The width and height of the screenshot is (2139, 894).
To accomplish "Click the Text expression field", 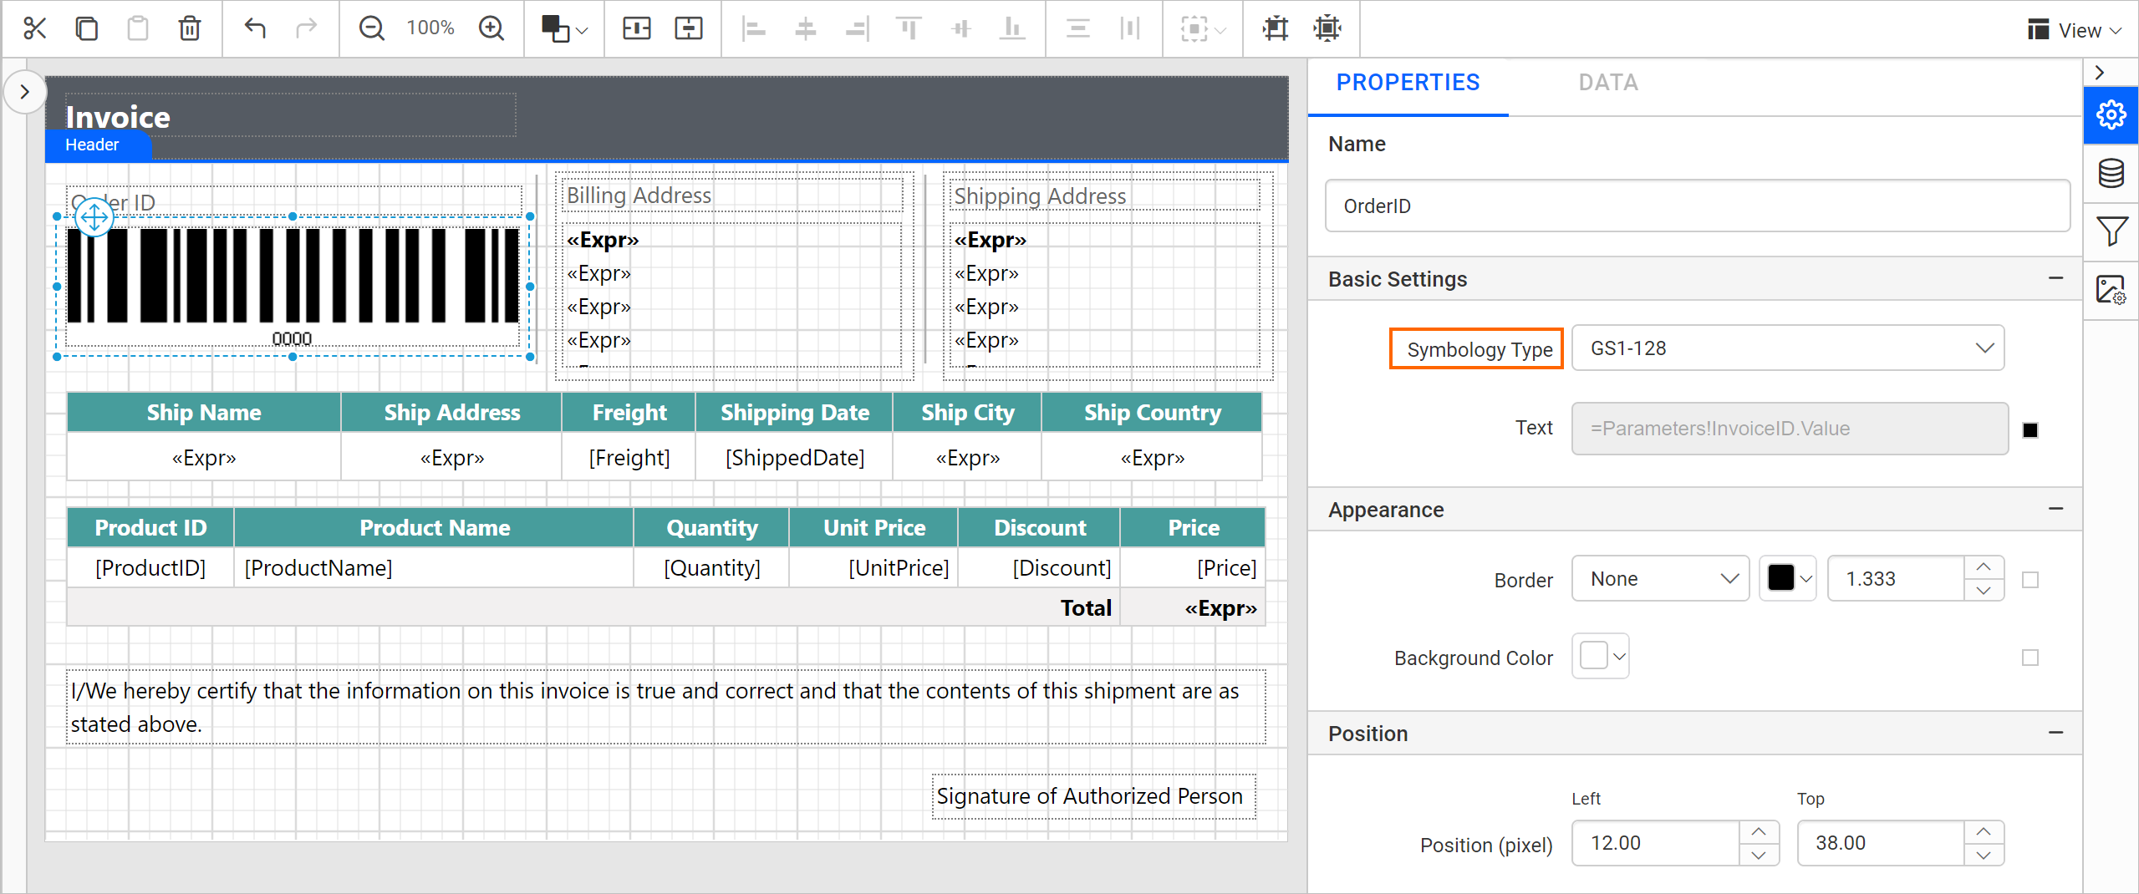I will pos(1790,429).
